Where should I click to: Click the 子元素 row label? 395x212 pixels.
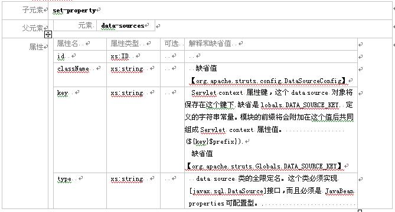coord(32,10)
